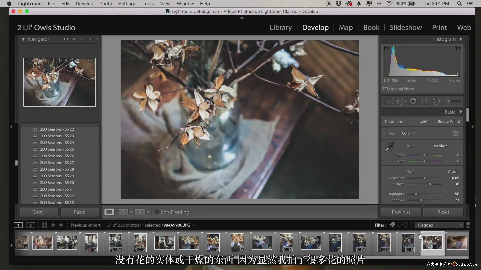Toggle the Original Photo checkbox
This screenshot has width=481, height=270.
[385, 89]
